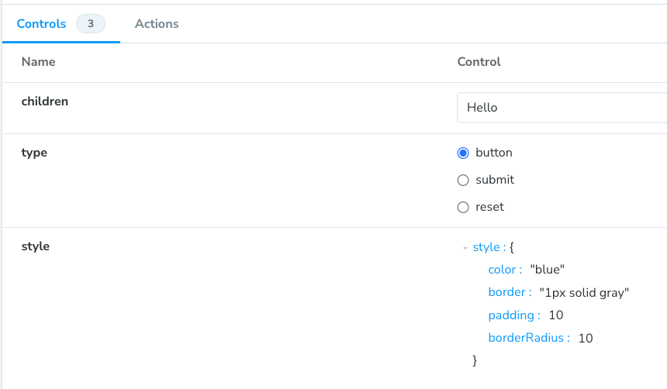Image resolution: width=667 pixels, height=389 pixels.
Task: Click the Name column header
Action: pos(38,62)
